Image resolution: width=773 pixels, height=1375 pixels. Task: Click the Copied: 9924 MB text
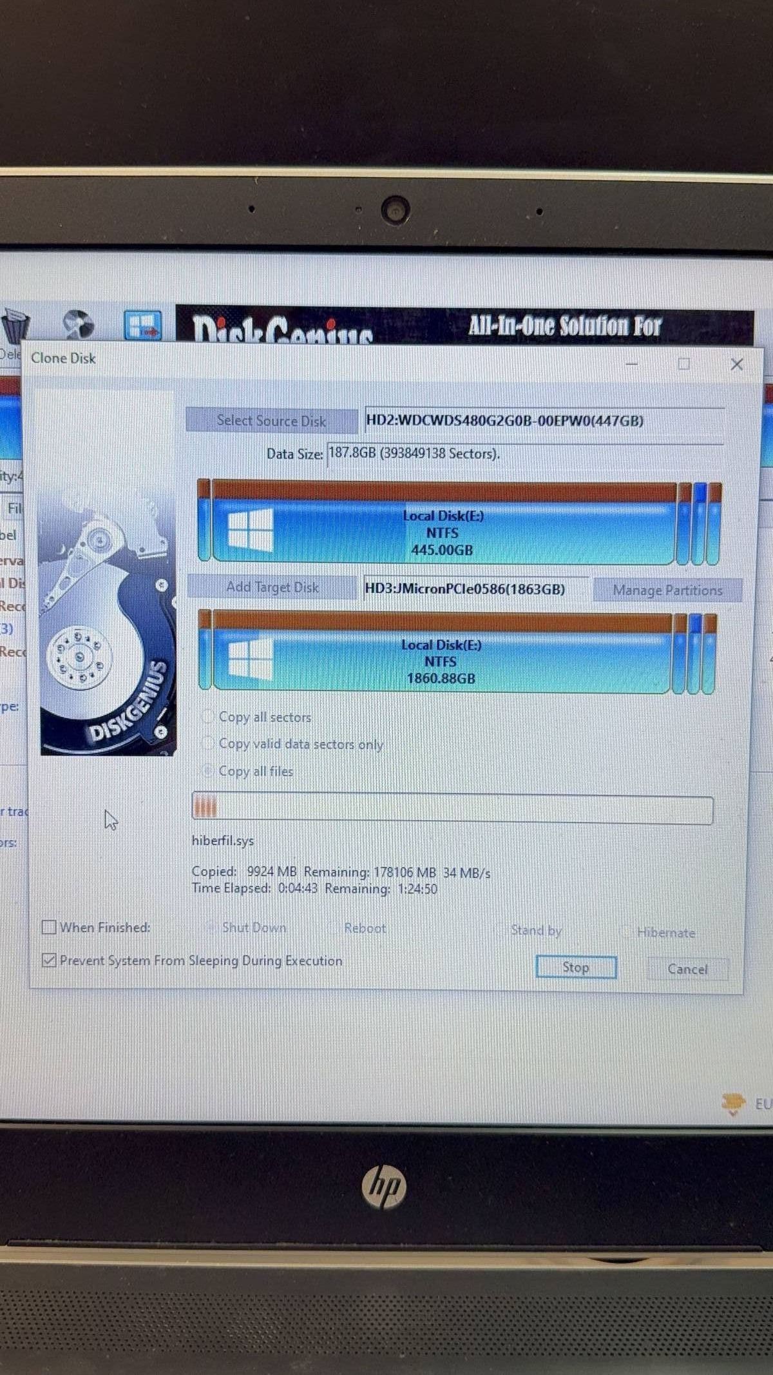pyautogui.click(x=244, y=872)
